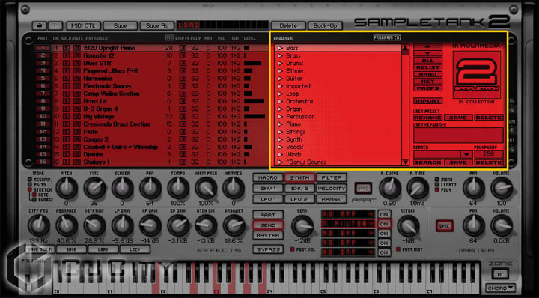This screenshot has height=298, width=539.
Task: Solo the Blues STR part
Action: pos(67,63)
